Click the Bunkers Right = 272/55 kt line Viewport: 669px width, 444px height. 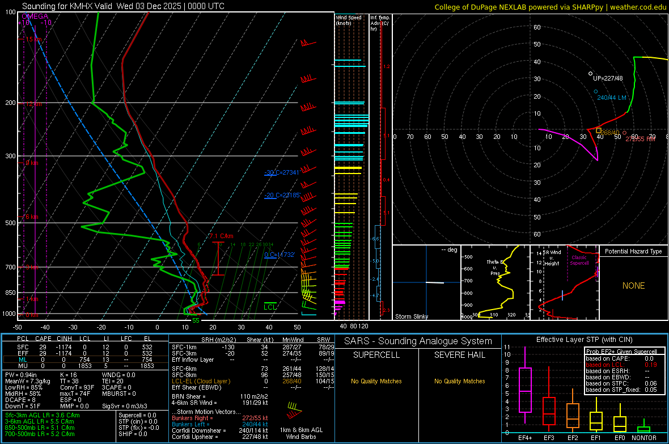point(220,418)
